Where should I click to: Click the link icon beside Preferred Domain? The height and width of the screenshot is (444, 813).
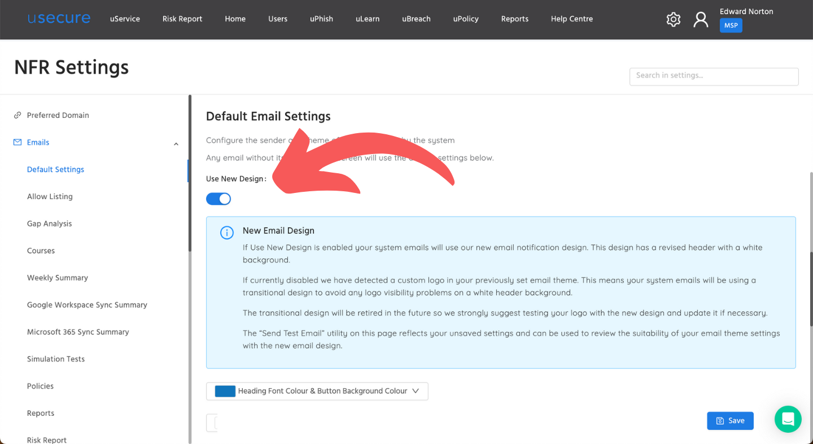[16, 115]
